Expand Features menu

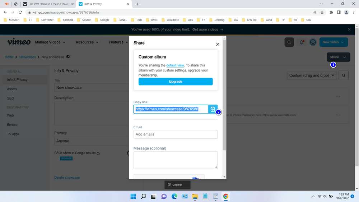[x=118, y=42]
